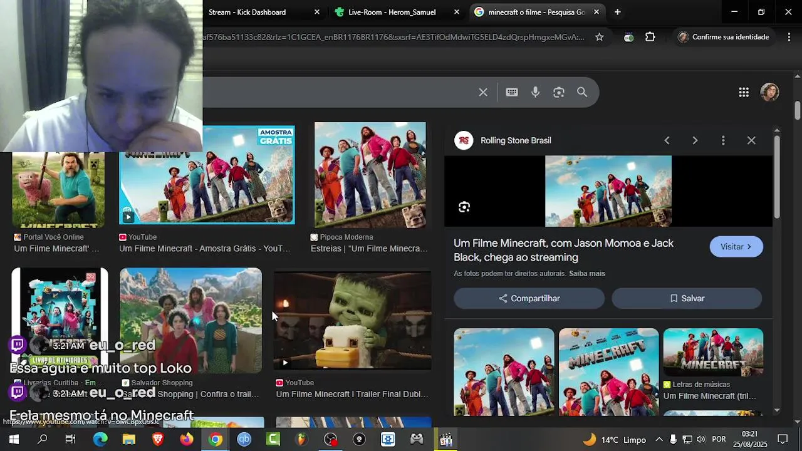Click the Salvar button

click(687, 298)
